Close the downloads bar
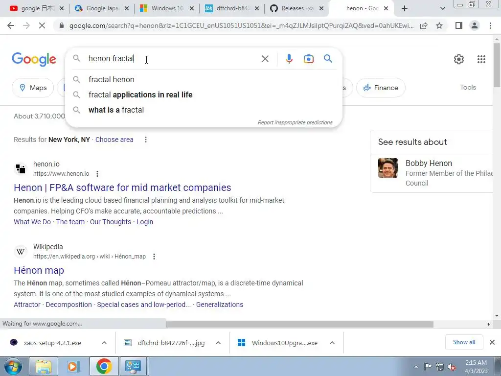Viewport: 501px width, 376px height. (492, 342)
